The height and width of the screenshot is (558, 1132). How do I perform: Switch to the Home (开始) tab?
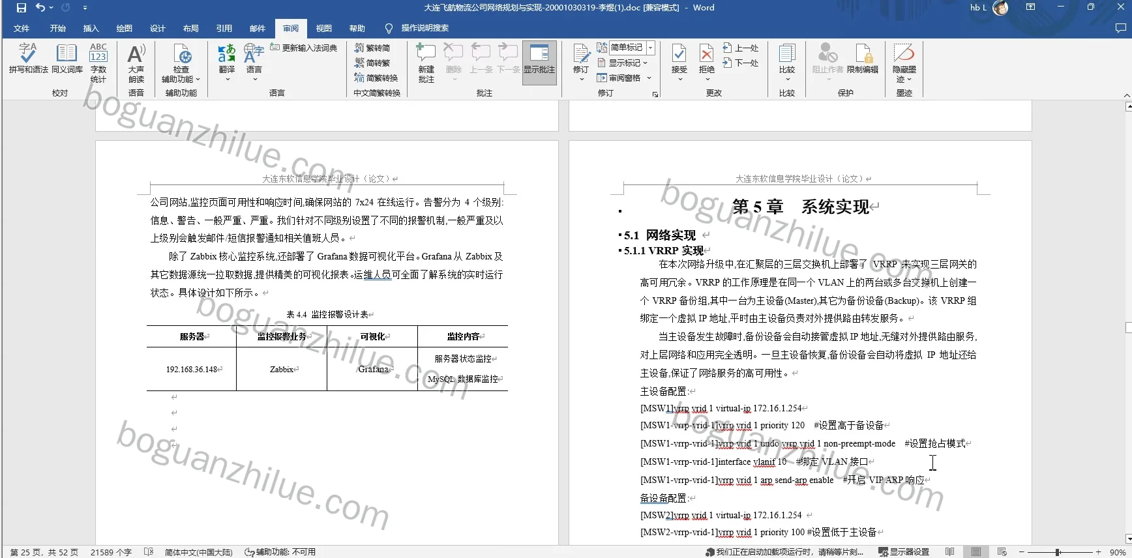[58, 28]
